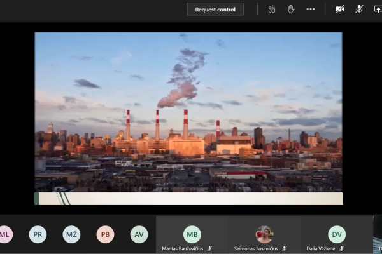Click the Mantas Bauževičius name label
The height and width of the screenshot is (254, 382).
(183, 249)
